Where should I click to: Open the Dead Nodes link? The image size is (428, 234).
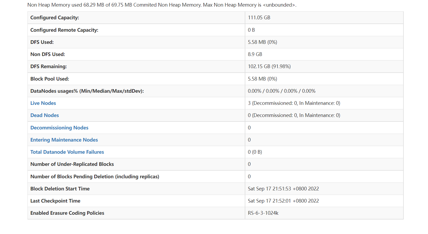tap(45, 115)
